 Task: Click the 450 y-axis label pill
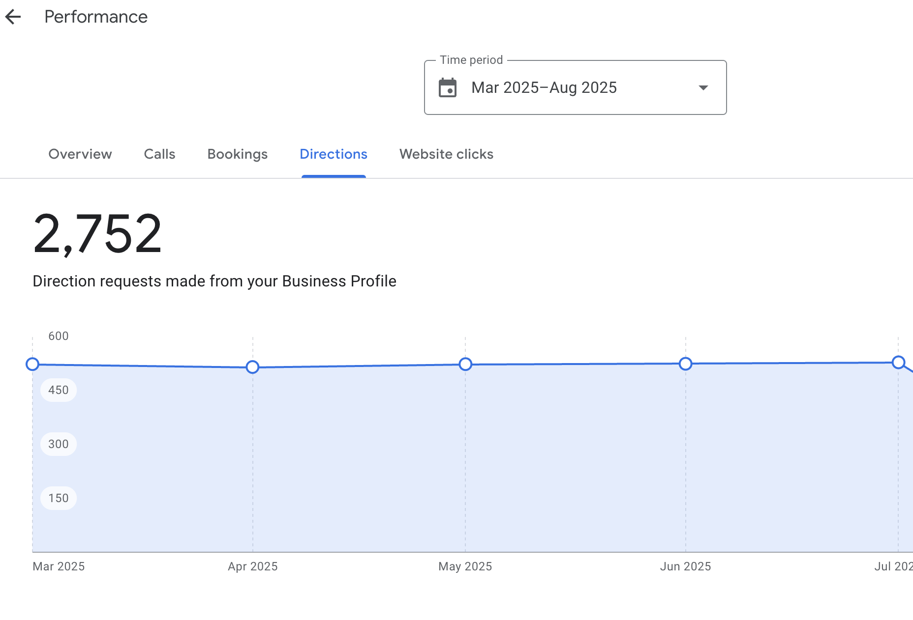tap(59, 390)
